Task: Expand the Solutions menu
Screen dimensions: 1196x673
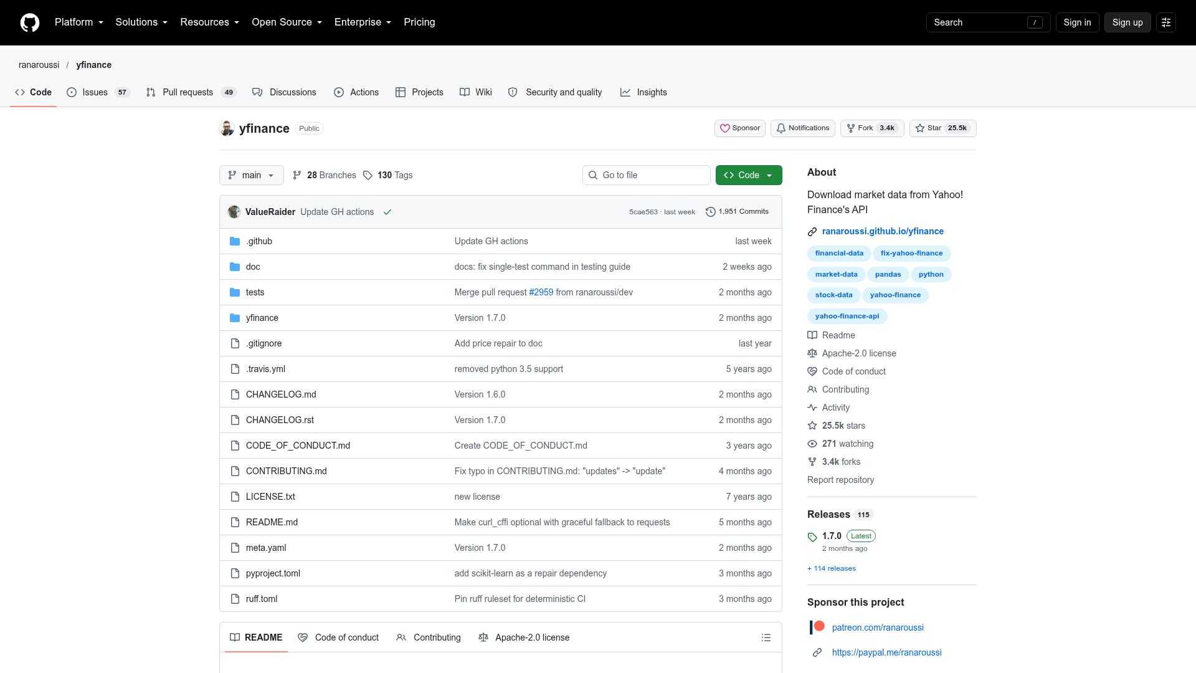Action: click(141, 22)
